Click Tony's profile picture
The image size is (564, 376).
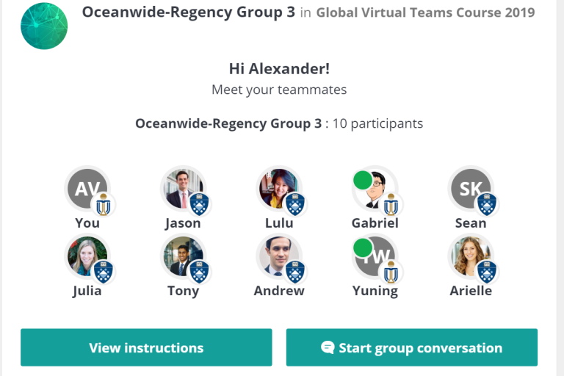click(181, 256)
